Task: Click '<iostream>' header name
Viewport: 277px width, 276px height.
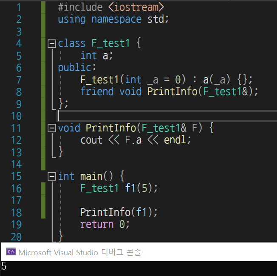Action: pos(136,7)
